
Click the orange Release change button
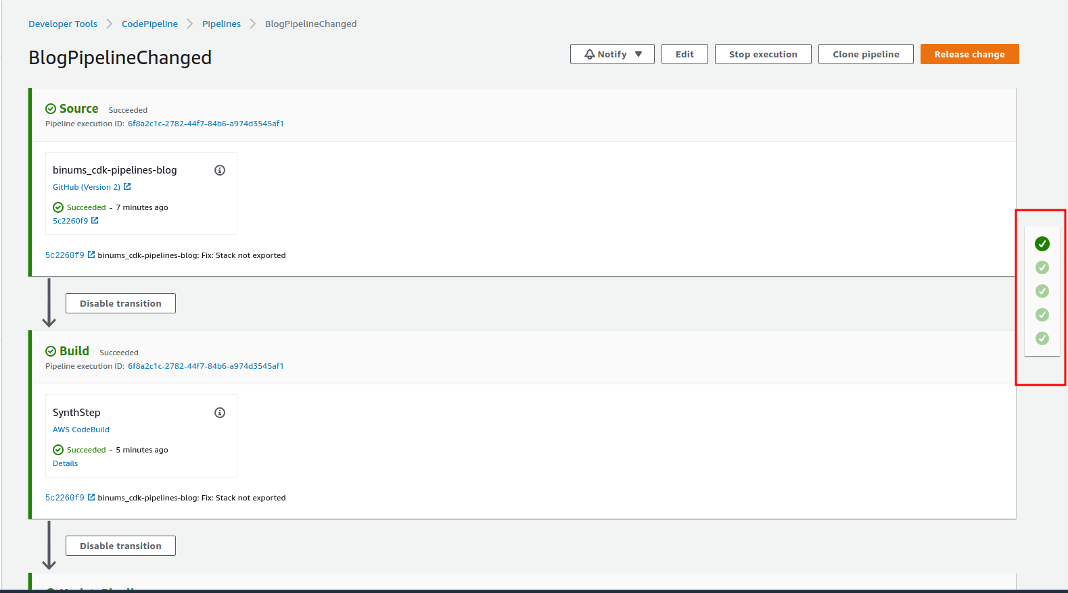click(x=969, y=54)
